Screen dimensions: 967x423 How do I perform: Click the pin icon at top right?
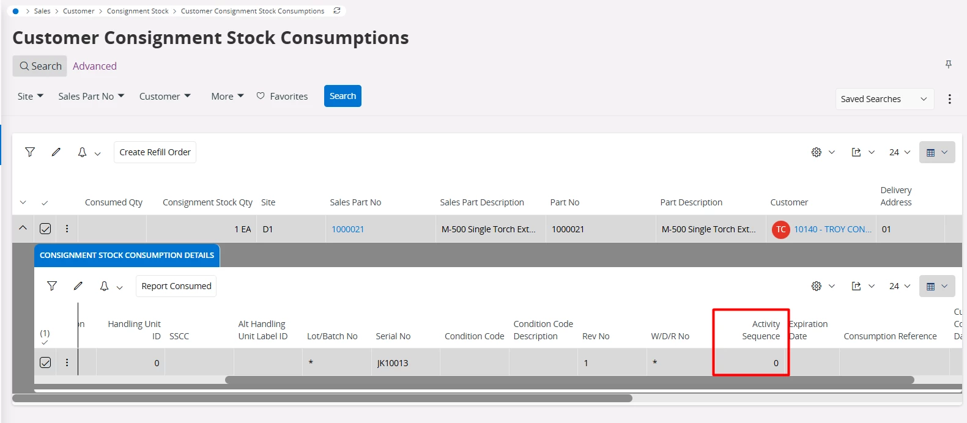click(949, 64)
